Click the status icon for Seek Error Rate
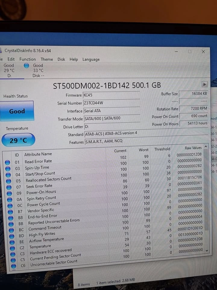 tap(9, 187)
